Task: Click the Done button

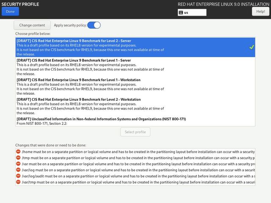Action: click(10, 11)
